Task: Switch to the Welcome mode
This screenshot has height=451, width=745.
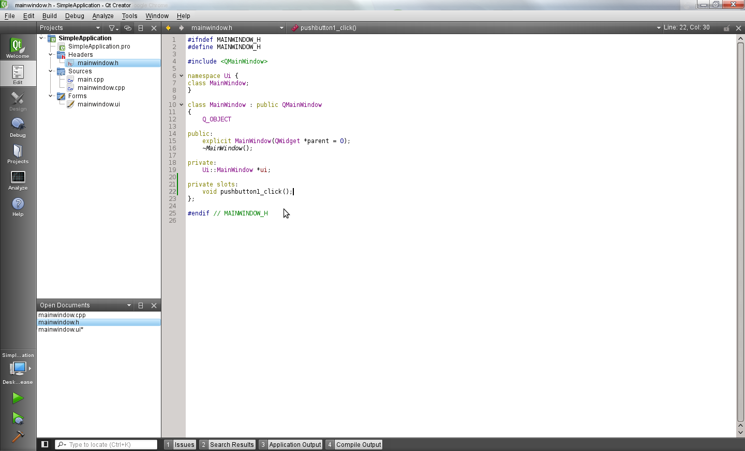Action: pos(18,46)
